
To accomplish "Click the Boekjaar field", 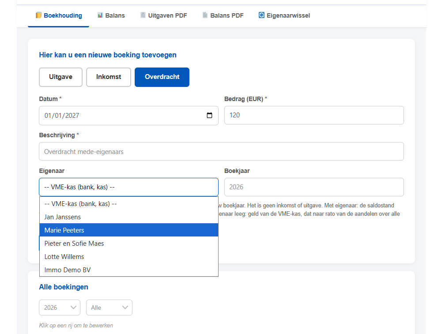I will tap(314, 187).
